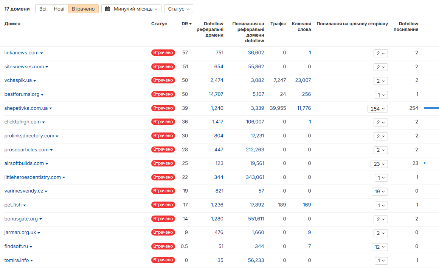439x268 pixels.
Task: Click dofollow domains value 14,707
Action: [216, 94]
